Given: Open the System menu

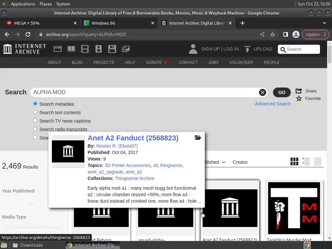Looking at the screenshot, I should point(63,4).
